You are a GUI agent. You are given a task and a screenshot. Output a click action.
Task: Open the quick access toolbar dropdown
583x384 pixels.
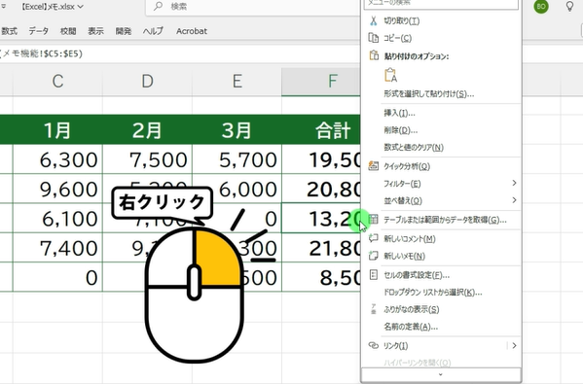point(3,6)
